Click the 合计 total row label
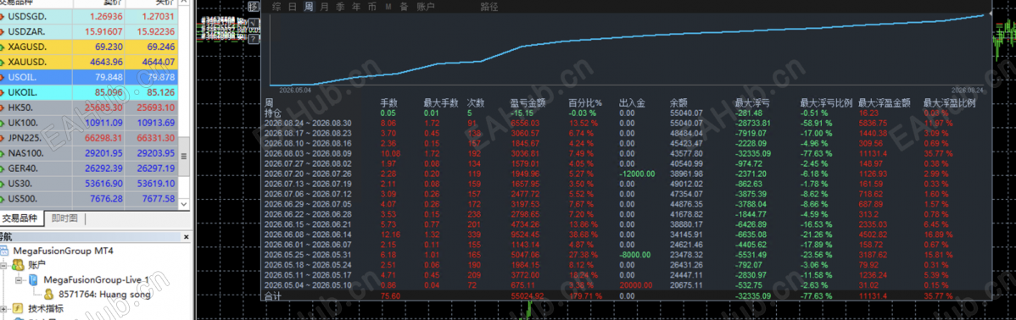 [273, 296]
